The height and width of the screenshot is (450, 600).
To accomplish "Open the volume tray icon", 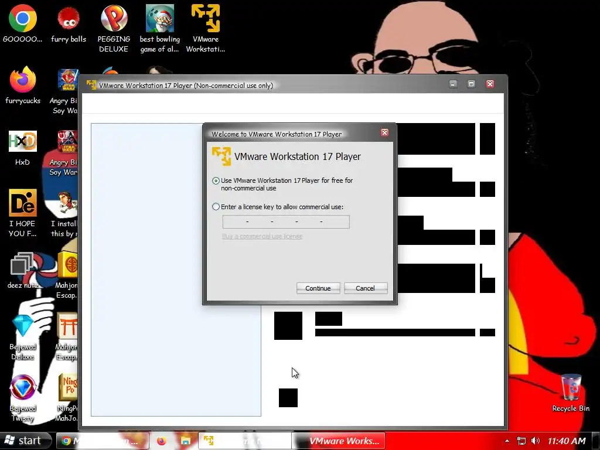I will pyautogui.click(x=536, y=441).
